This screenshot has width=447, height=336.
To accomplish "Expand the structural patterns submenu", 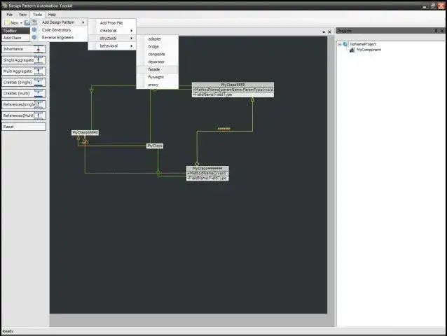I will tap(112, 38).
